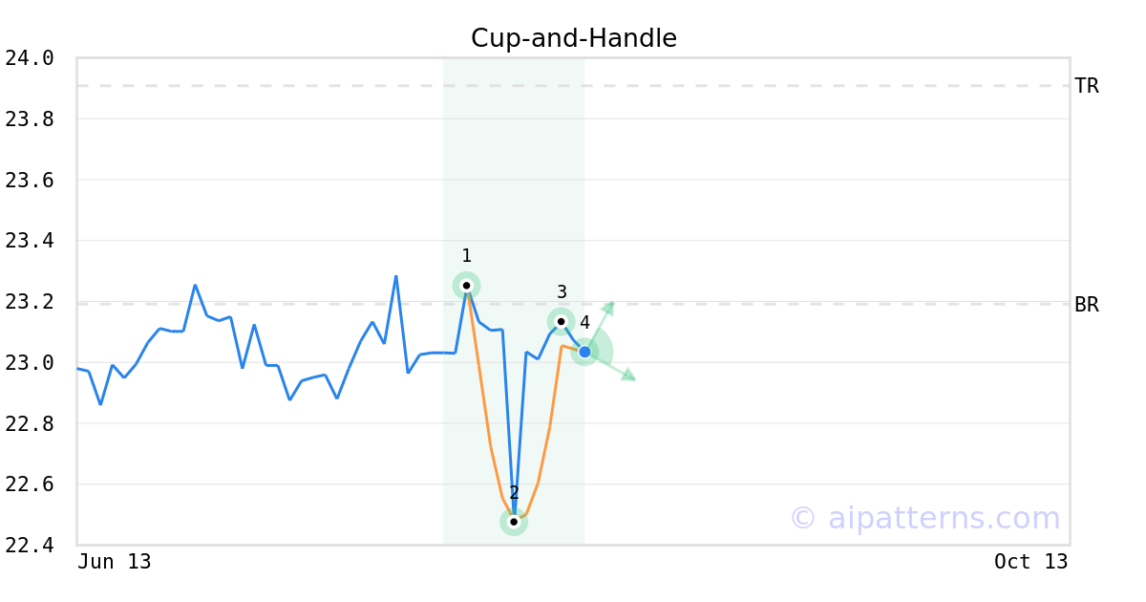Screen dimensions: 1146x602
Task: Click pattern point 2 marker at bottom
Action: [514, 522]
